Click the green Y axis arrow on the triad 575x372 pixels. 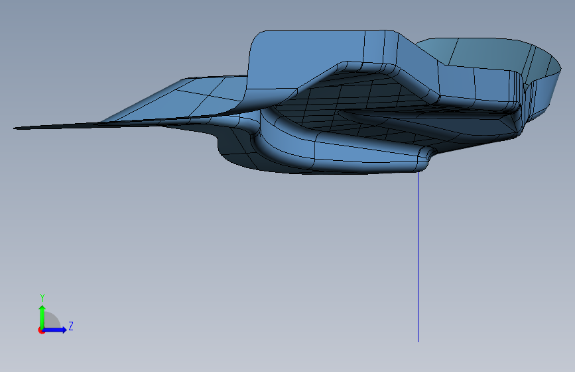point(42,317)
